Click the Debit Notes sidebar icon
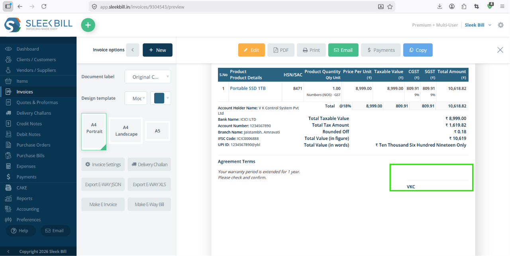This screenshot has height=256, width=510. (8, 134)
